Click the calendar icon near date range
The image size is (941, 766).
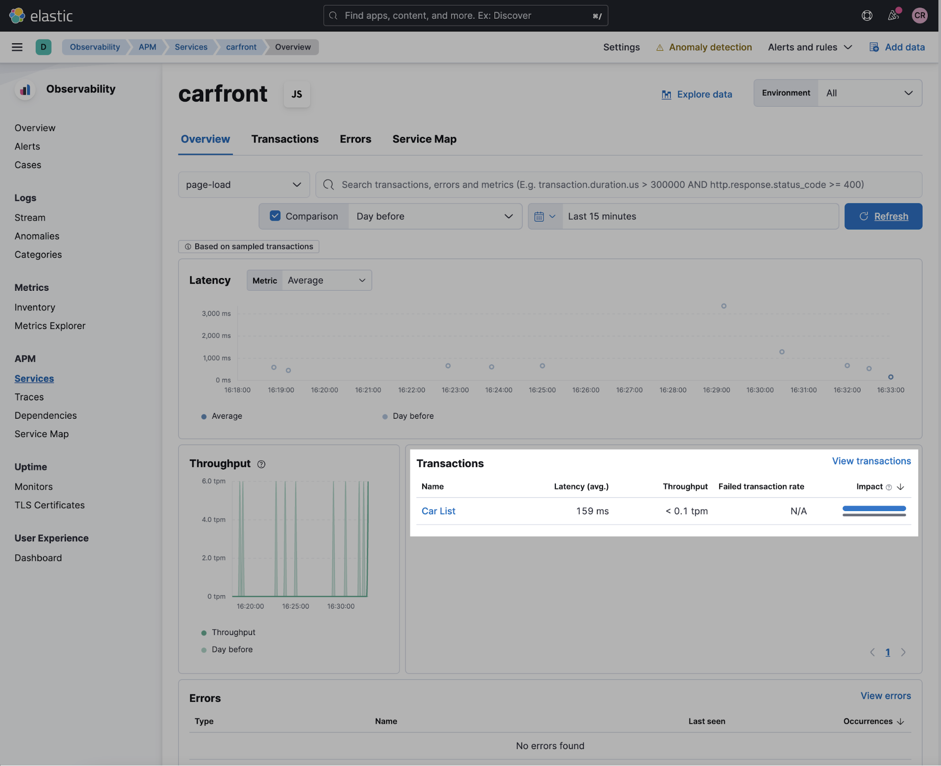[x=545, y=216]
